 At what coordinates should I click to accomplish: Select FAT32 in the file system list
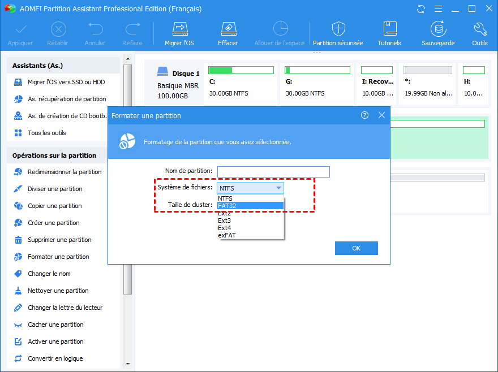(250, 206)
